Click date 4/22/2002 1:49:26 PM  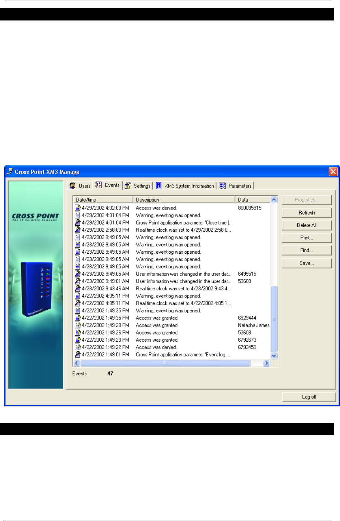click(105, 333)
